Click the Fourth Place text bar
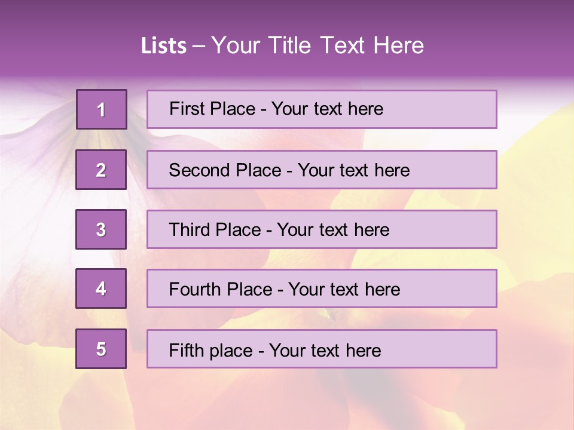This screenshot has height=430, width=574. [x=322, y=288]
